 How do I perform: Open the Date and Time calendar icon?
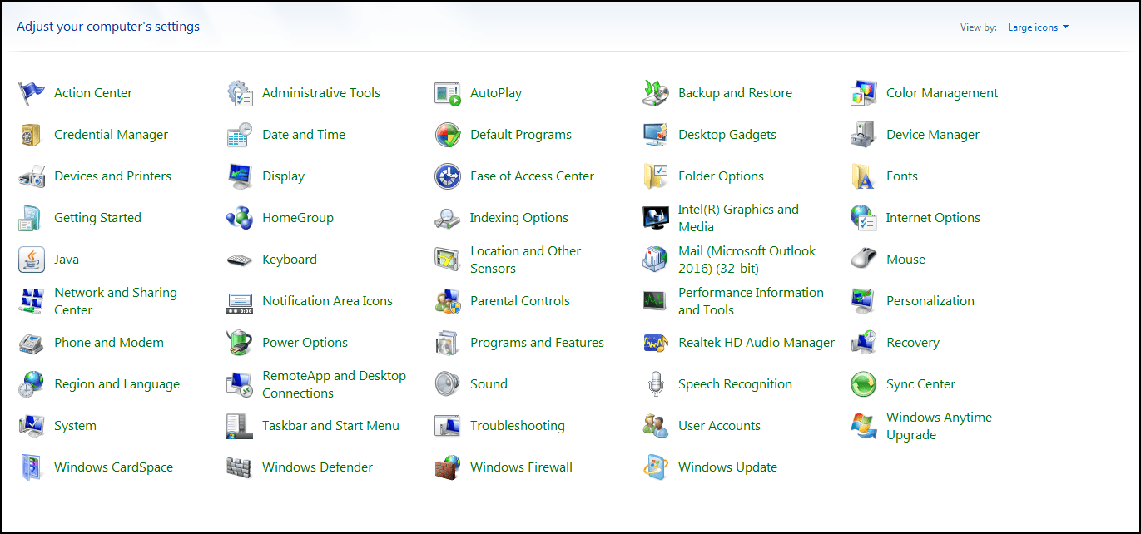[240, 135]
